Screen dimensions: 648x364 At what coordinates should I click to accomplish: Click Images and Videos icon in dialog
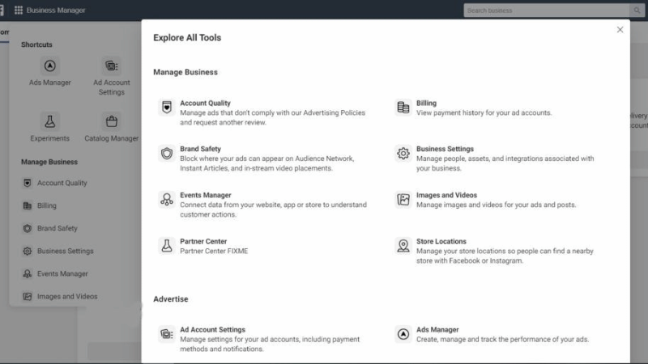click(403, 200)
